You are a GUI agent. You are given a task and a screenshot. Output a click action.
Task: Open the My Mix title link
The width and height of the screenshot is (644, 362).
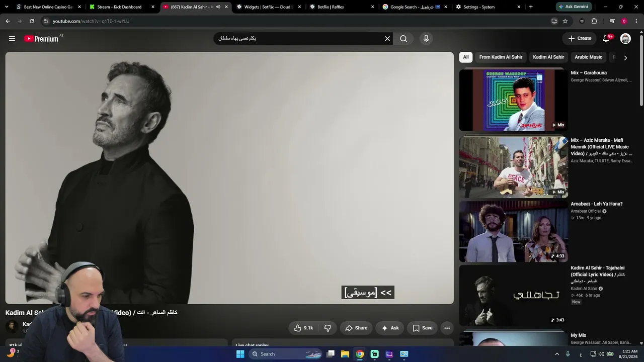pos(579,335)
